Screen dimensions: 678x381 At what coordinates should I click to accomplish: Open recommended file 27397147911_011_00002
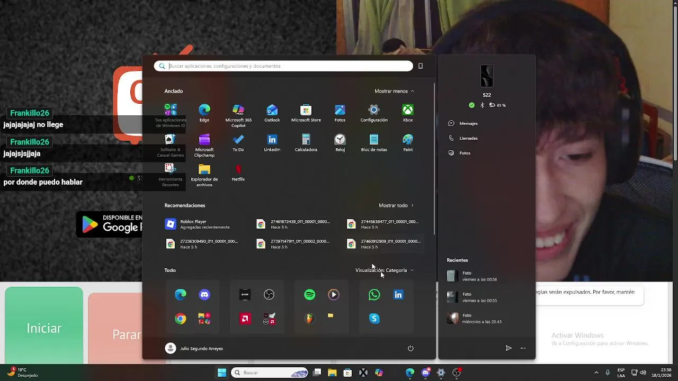(295, 244)
